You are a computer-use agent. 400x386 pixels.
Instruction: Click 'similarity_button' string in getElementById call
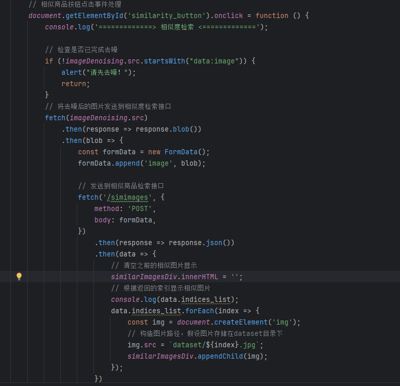point(167,16)
